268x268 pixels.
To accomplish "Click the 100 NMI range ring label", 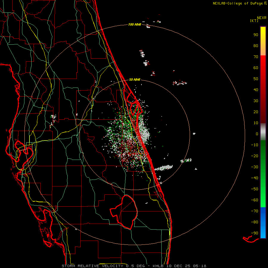I will coord(135,25).
